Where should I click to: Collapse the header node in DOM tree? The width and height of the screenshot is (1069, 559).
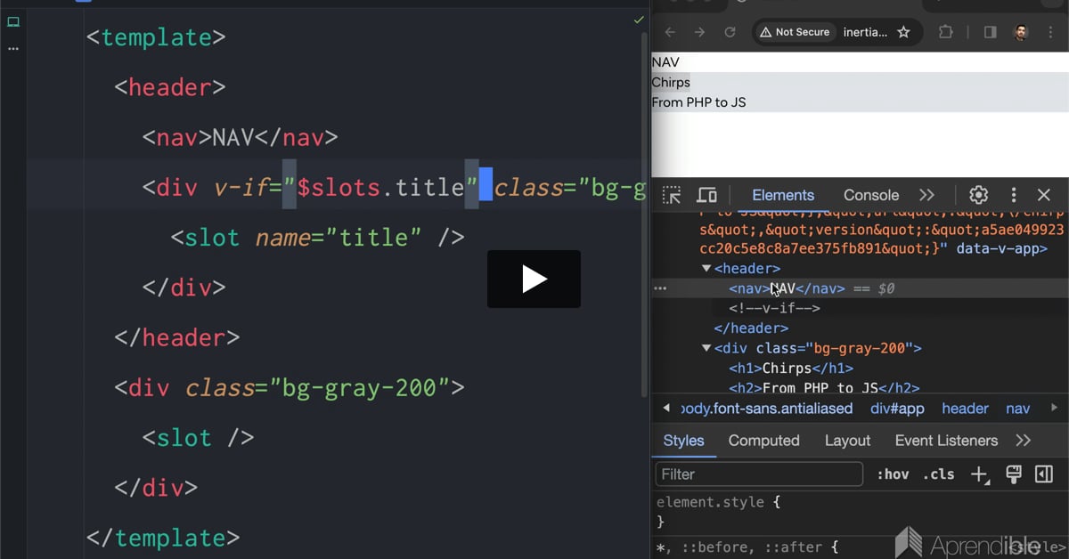pos(706,269)
